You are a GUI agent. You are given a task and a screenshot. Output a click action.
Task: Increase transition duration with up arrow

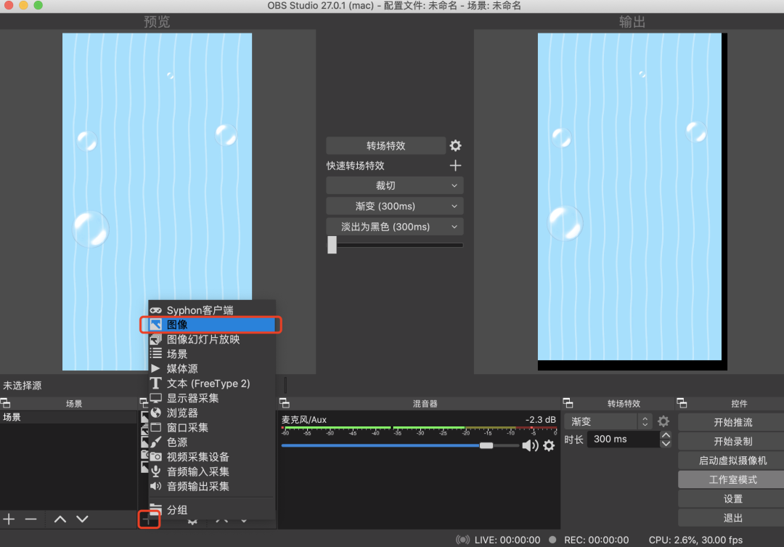click(x=666, y=435)
